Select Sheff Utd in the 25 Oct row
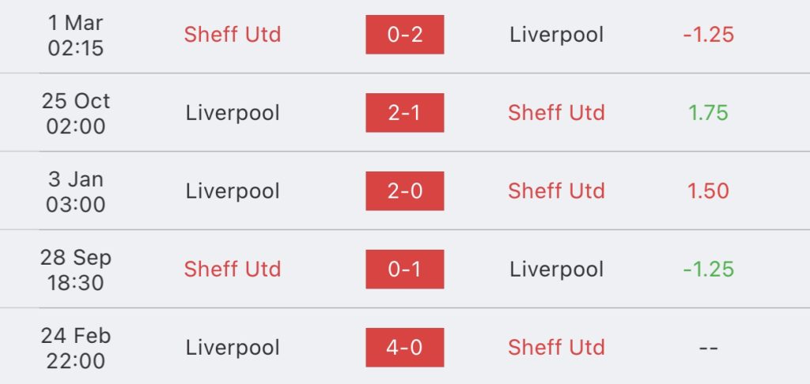Viewport: 810px width, 384px height. pos(556,112)
